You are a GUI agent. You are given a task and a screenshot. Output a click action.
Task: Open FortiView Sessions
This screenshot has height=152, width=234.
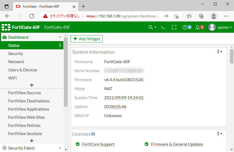(x=25, y=134)
